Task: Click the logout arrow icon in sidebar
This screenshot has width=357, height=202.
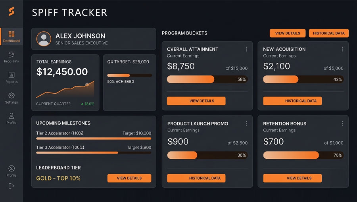Action: 11,186
